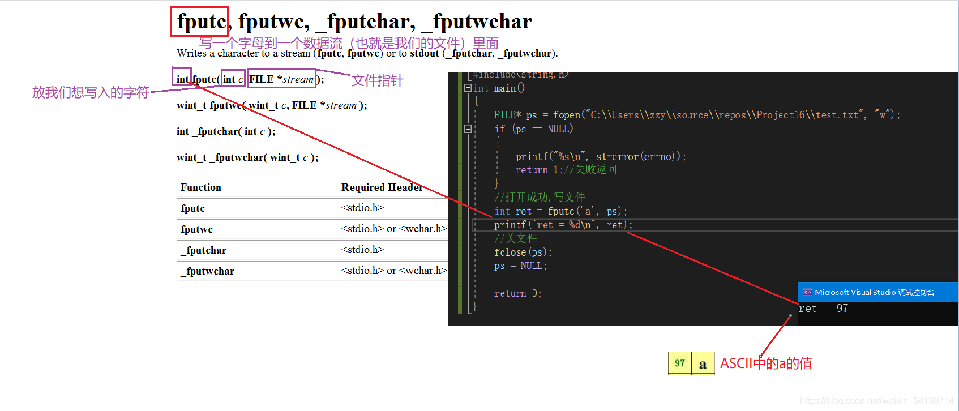Click the printf strerror(errno) code line
The image size is (959, 411).
pos(601,156)
